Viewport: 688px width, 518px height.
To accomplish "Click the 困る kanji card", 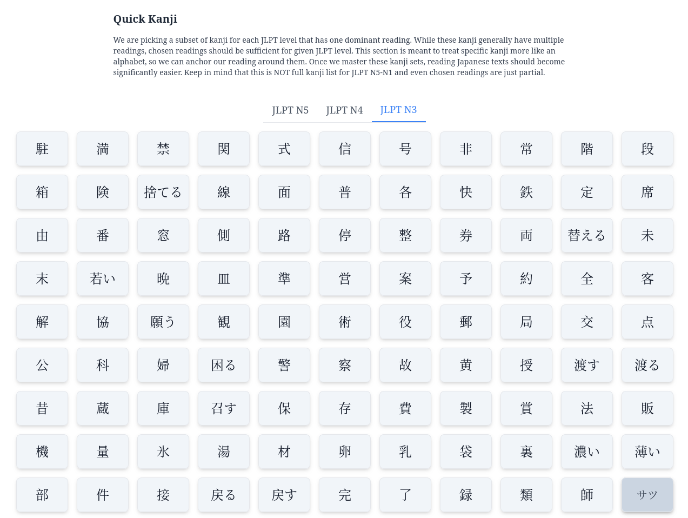I will coord(224,365).
